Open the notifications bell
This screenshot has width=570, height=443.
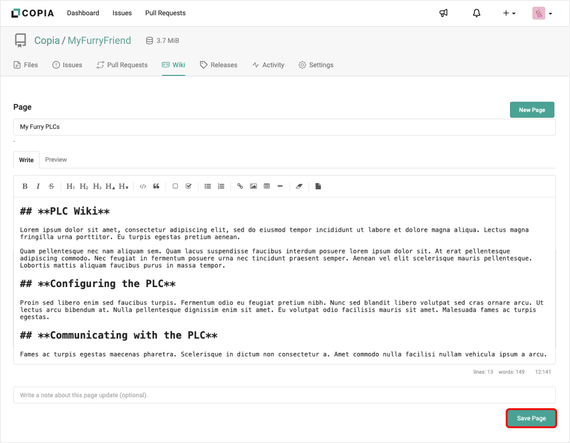(x=477, y=13)
